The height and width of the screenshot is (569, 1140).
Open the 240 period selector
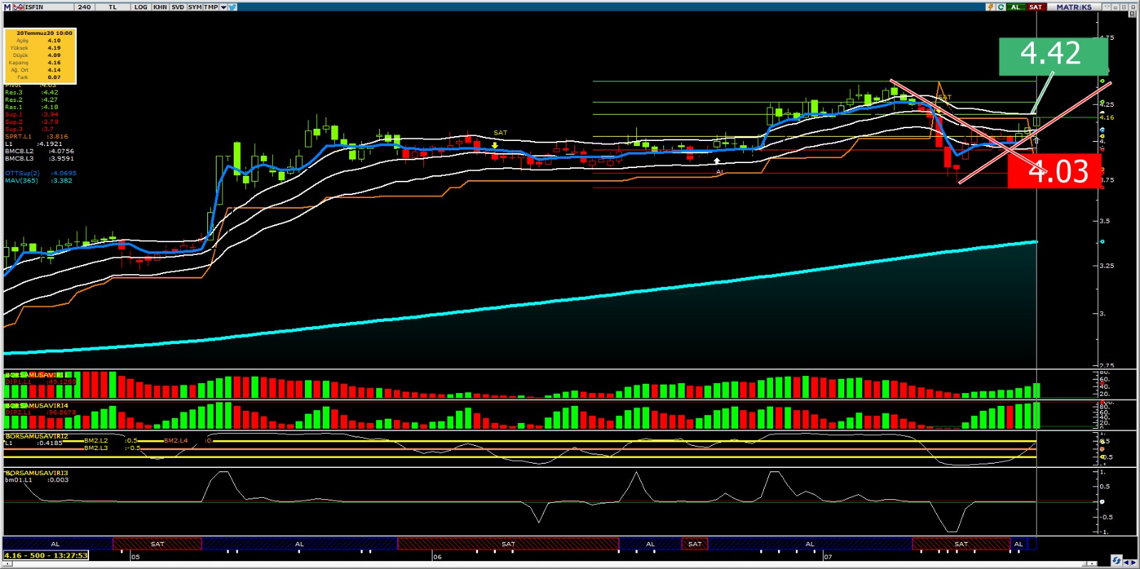pos(84,7)
